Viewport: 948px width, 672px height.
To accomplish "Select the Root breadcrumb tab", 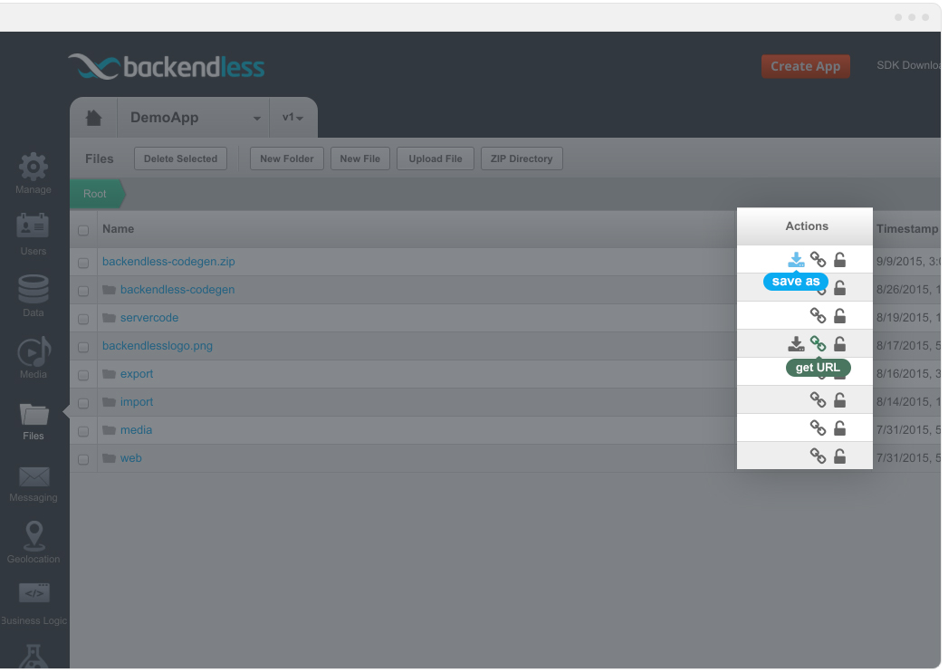I will (x=97, y=194).
